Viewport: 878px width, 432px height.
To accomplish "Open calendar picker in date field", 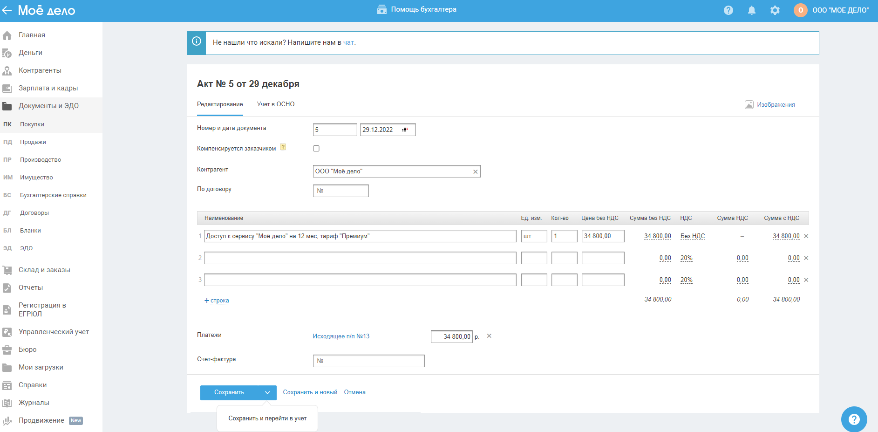I will pos(405,130).
